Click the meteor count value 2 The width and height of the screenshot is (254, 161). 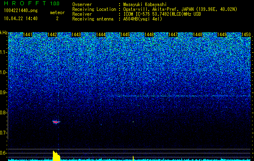coord(57,19)
